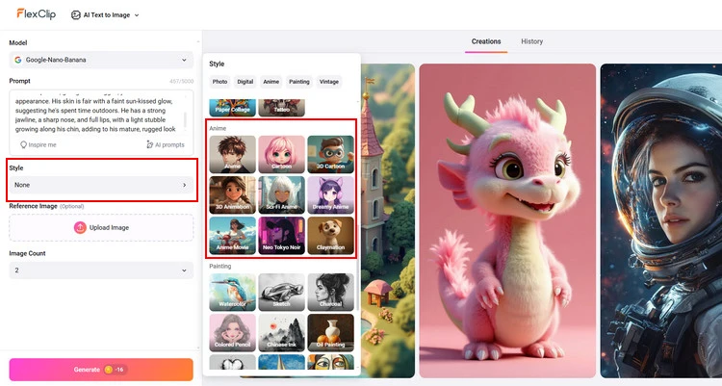Select the Claymation style thumbnail
Screen dimensions: 722x386
[330, 235]
